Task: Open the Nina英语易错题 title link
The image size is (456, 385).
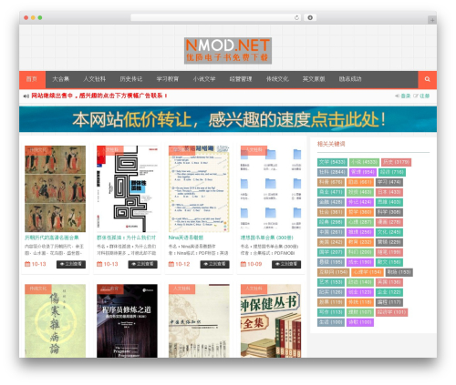Action: click(x=186, y=238)
